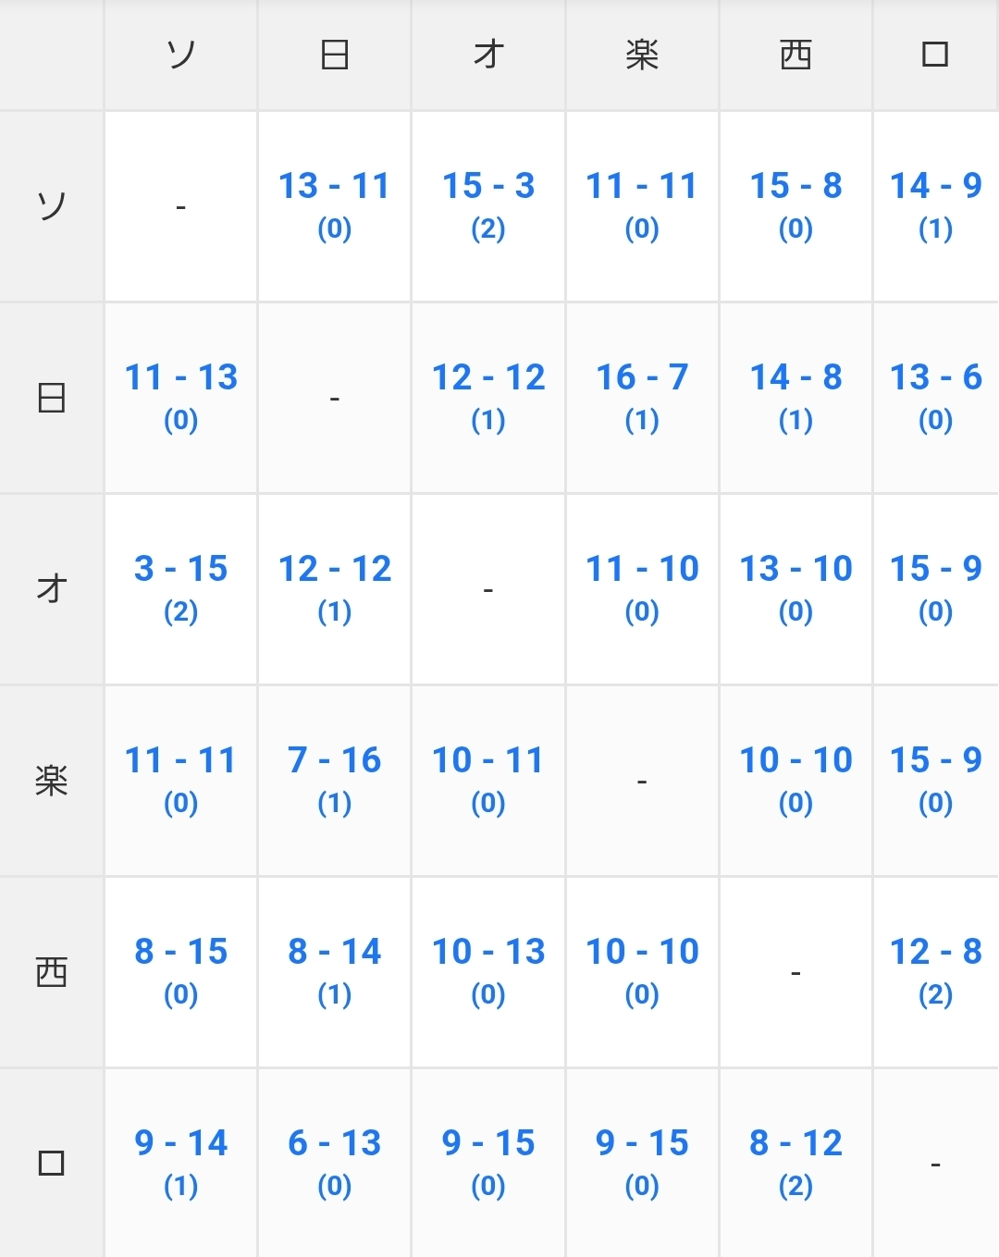This screenshot has height=1257, width=999.
Task: Open the 楽 vs 西 record 10 - 10
Action: 795,761
